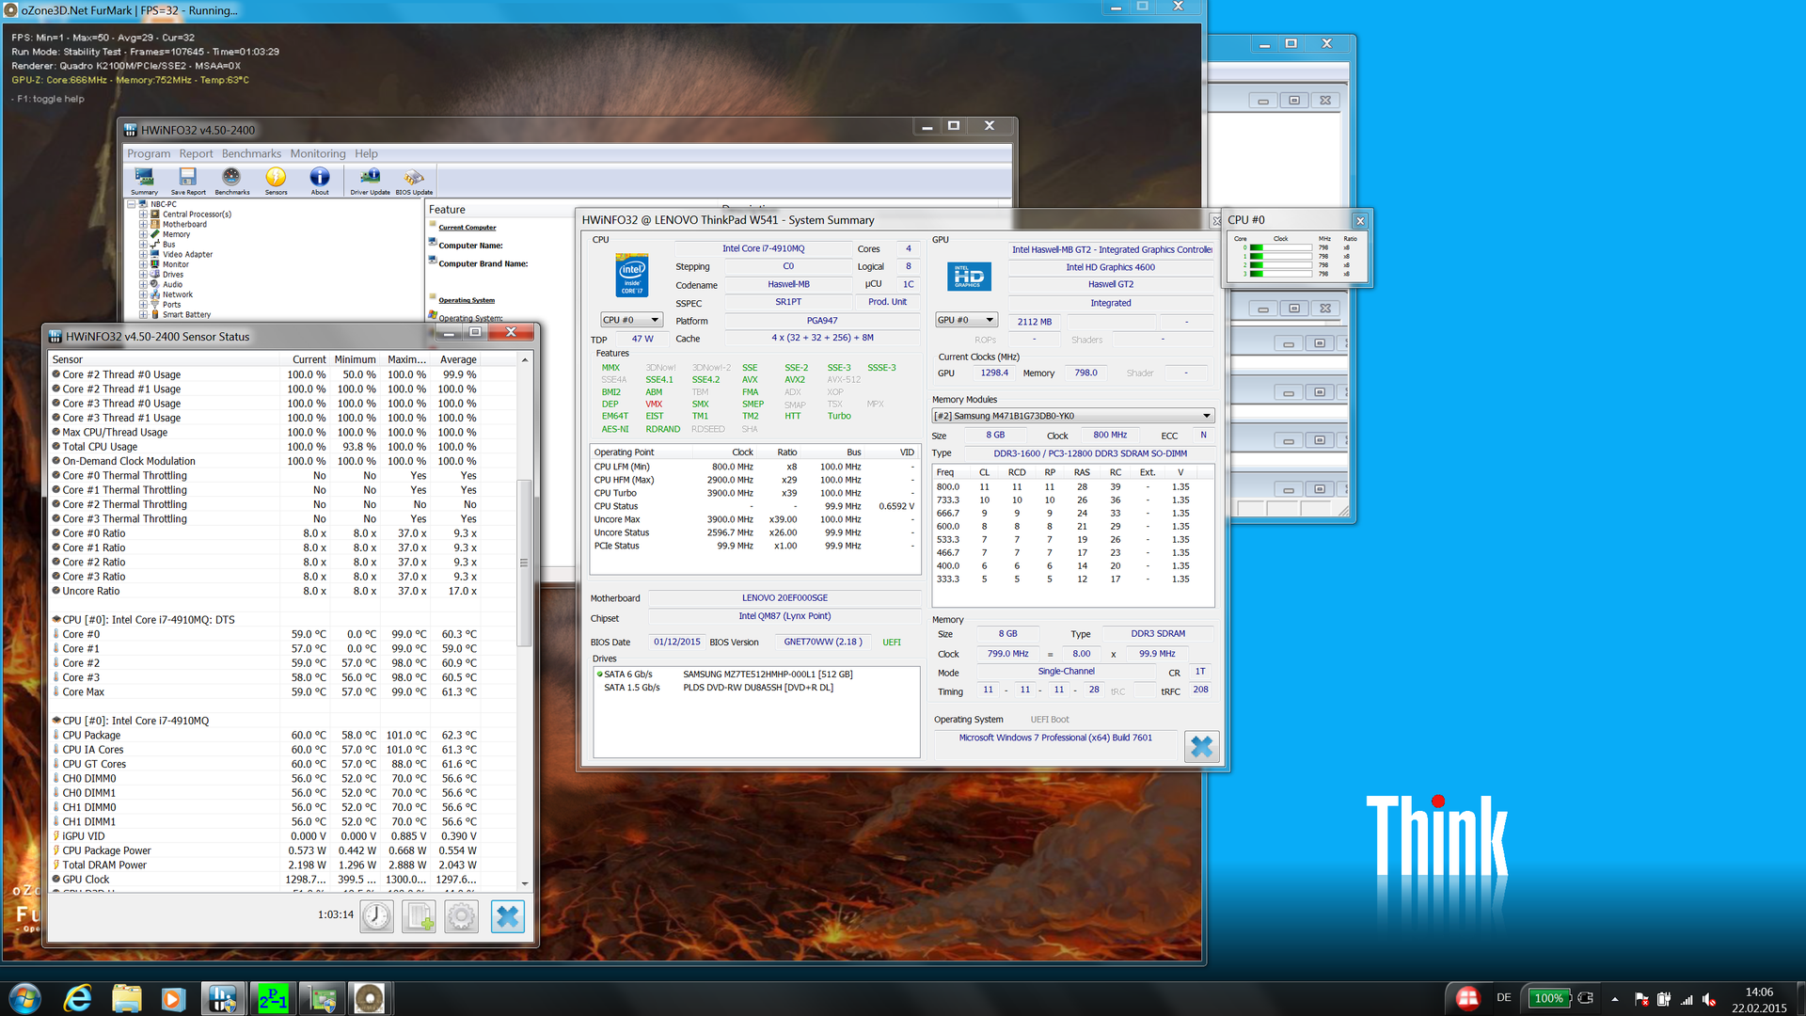Expand the Video Adapter tree node

tap(144, 254)
